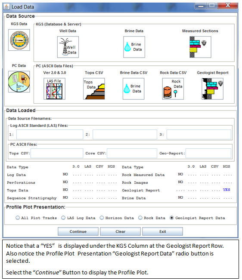
Task: Click the Sequence Stratigraphy row label
Action: 31,198
